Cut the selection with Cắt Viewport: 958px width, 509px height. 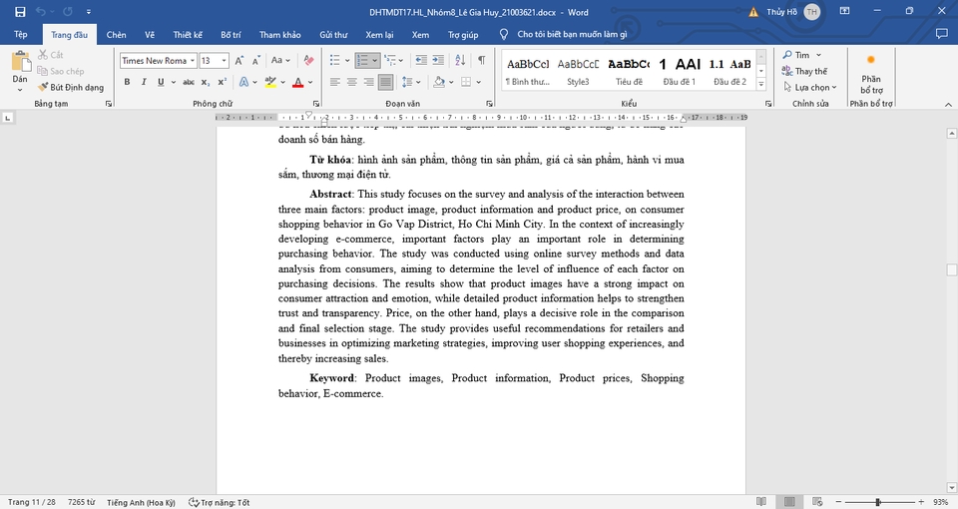51,55
